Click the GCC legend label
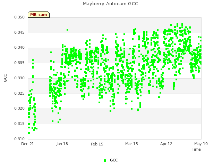 click(114, 160)
